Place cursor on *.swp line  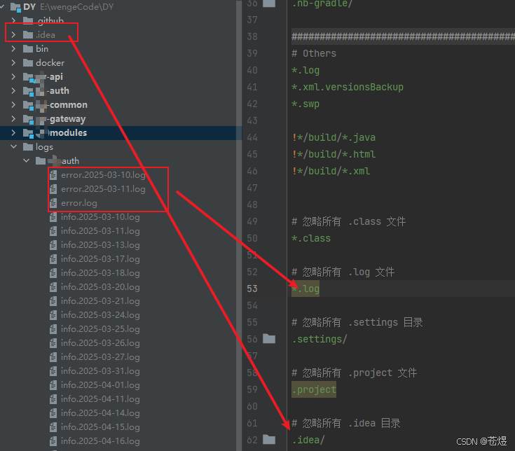tap(305, 104)
